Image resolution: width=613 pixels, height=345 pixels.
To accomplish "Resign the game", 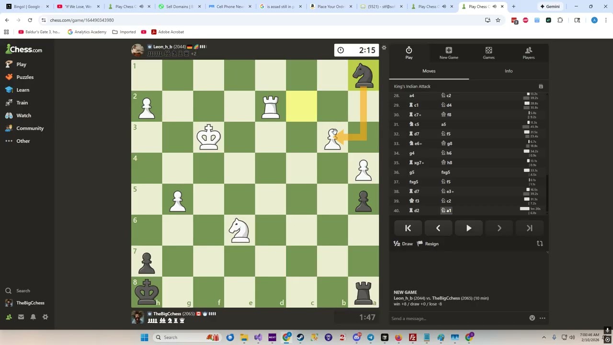I will [x=428, y=244].
